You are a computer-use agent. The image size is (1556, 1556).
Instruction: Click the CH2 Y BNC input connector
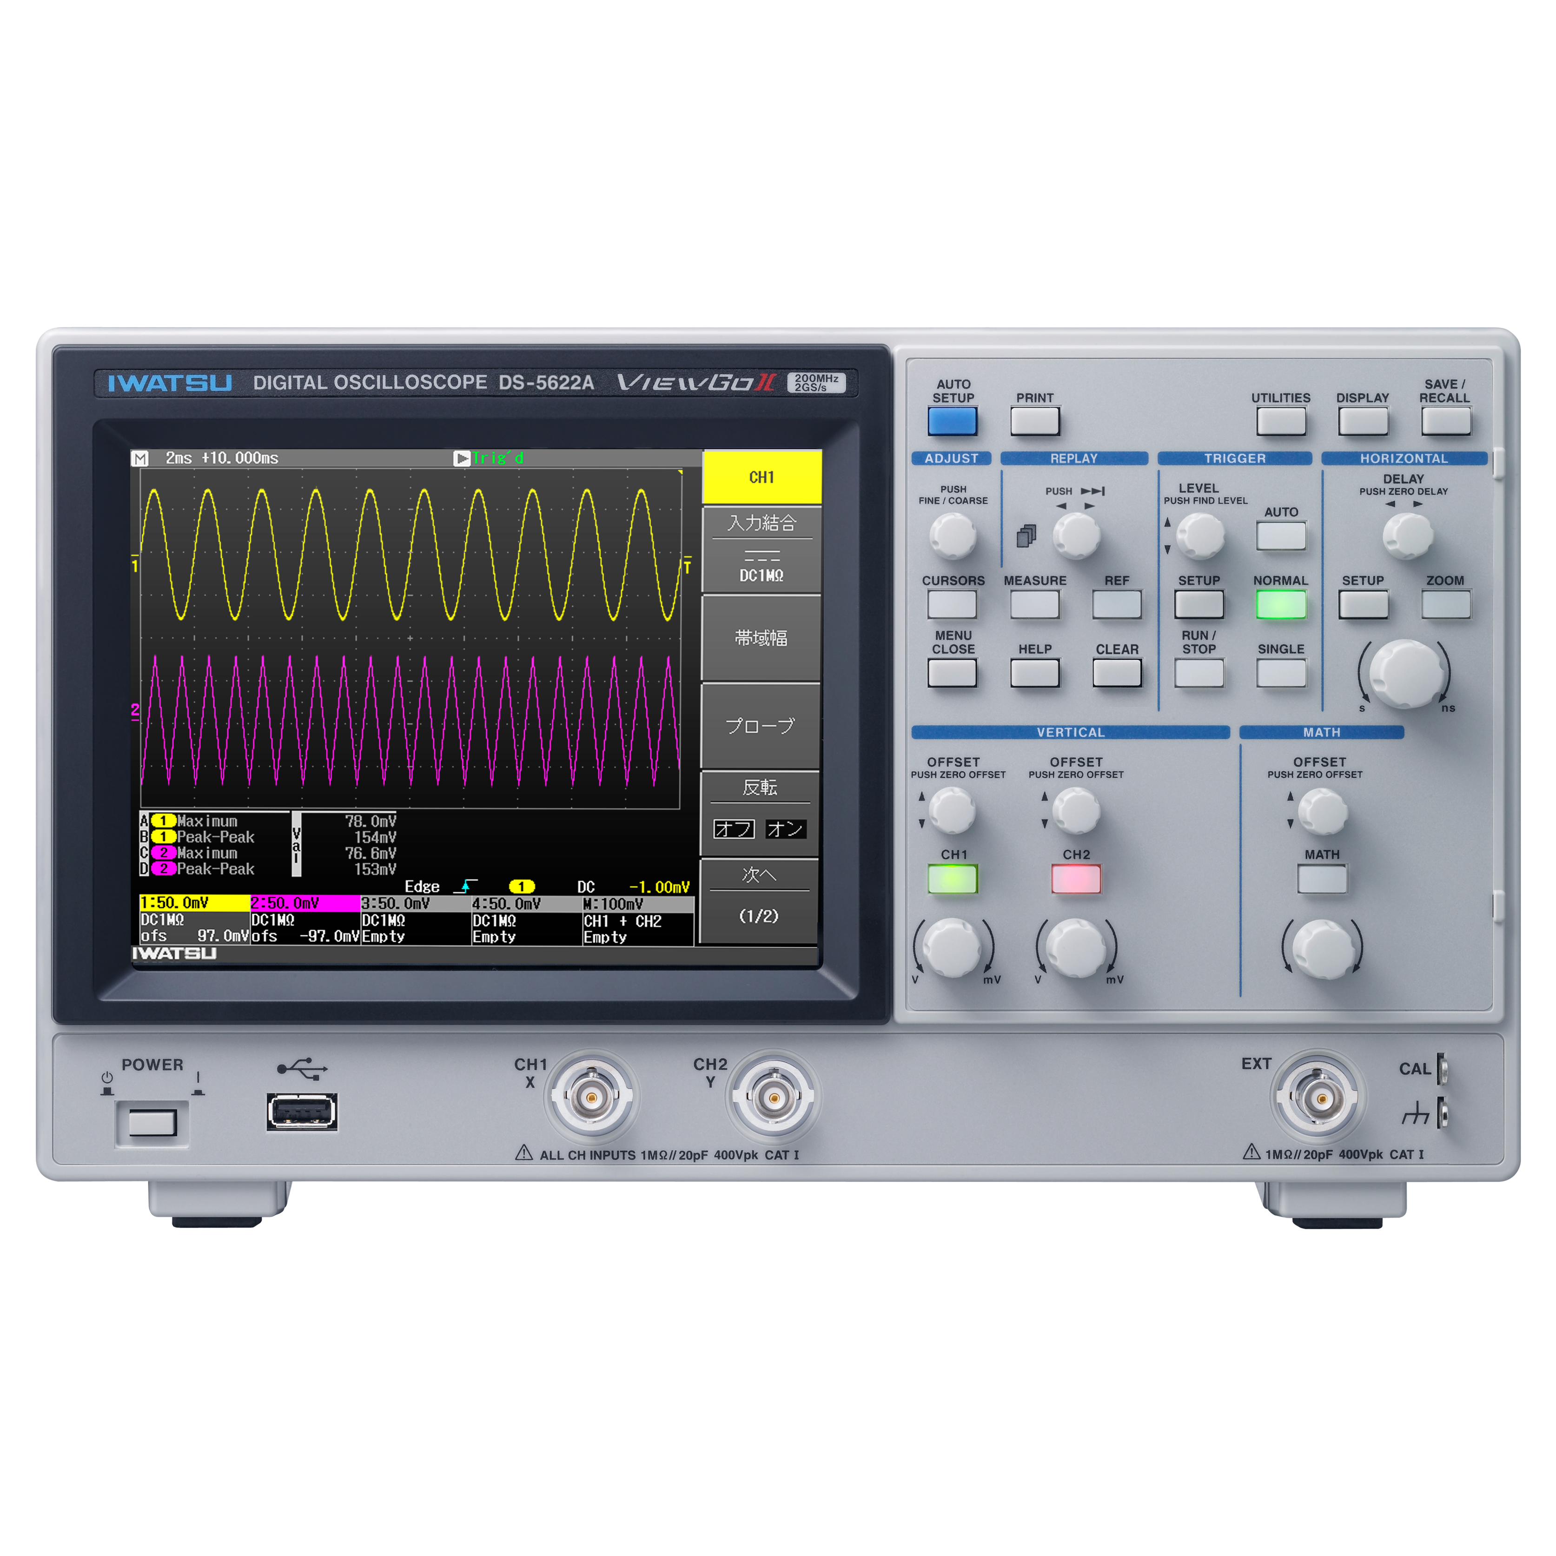point(773,1096)
